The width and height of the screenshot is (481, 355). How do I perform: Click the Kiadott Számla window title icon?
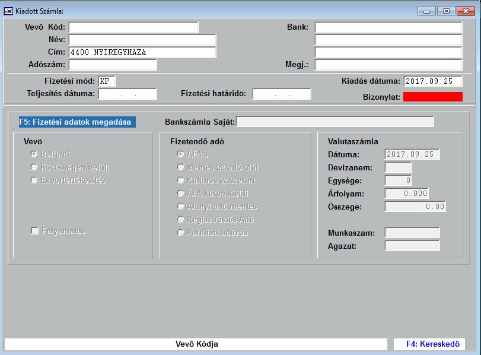pyautogui.click(x=8, y=11)
